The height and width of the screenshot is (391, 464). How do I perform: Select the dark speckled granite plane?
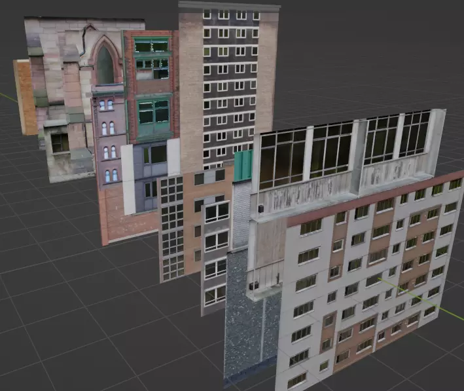251,320
